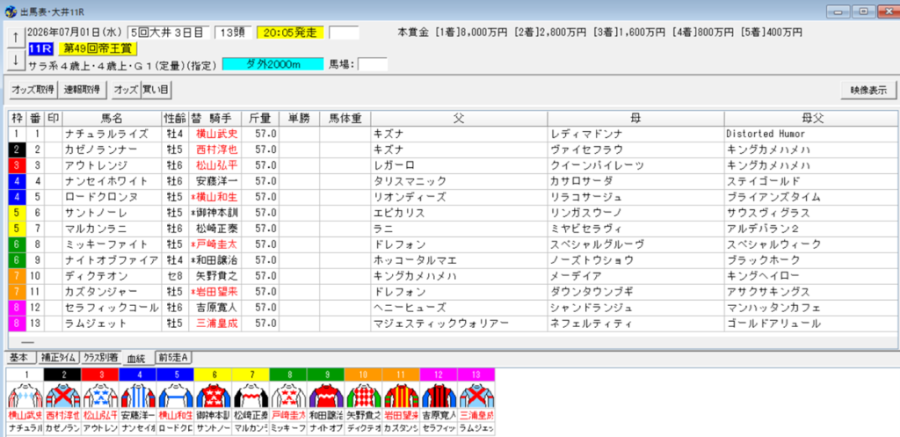
Task: Click the jockey silks icon for horse 5
Action: [175, 395]
